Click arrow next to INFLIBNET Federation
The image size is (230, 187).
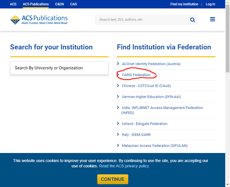click(118, 107)
